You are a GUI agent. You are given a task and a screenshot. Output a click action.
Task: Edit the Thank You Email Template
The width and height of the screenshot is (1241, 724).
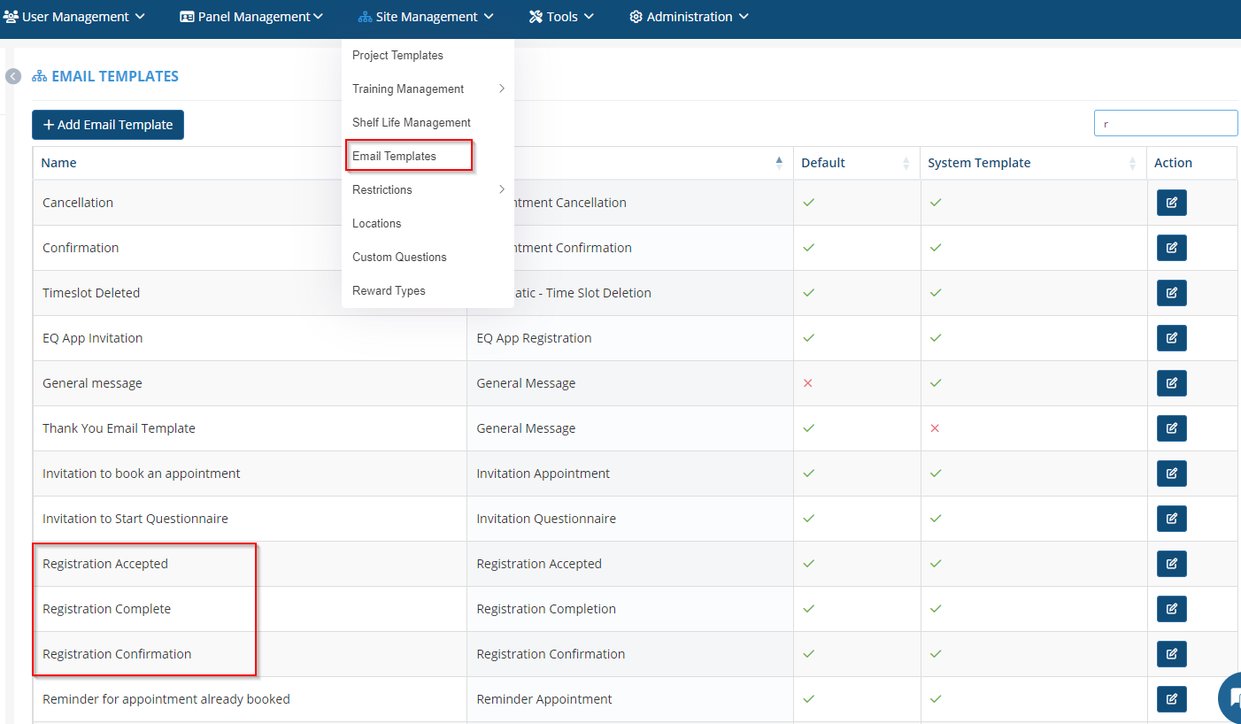(x=1171, y=428)
